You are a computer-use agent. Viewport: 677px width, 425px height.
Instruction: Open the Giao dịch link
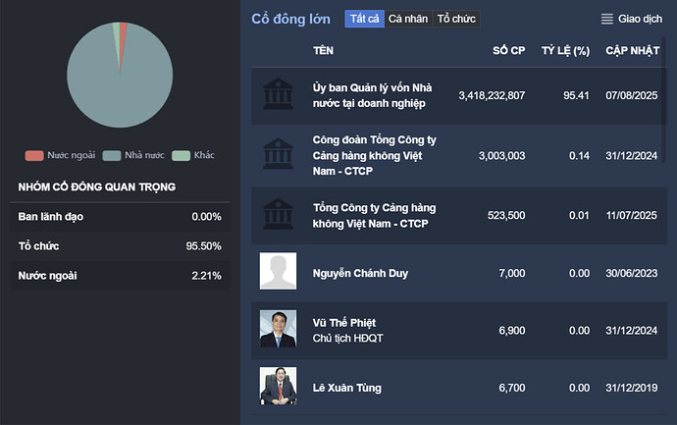[x=640, y=19]
